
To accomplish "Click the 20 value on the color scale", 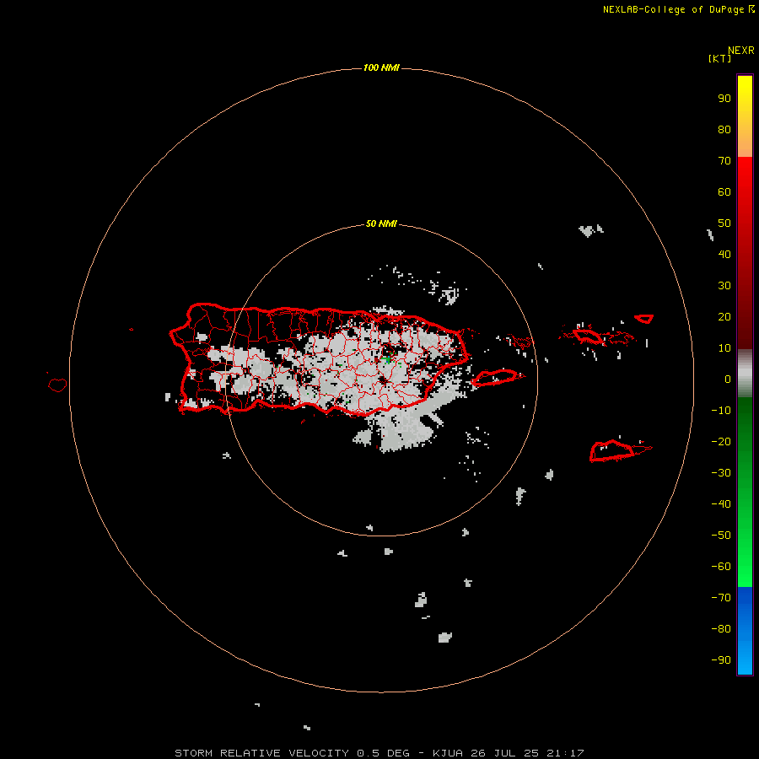I will 724,317.
